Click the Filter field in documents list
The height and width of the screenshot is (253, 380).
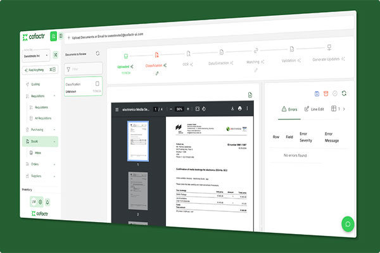(83, 69)
